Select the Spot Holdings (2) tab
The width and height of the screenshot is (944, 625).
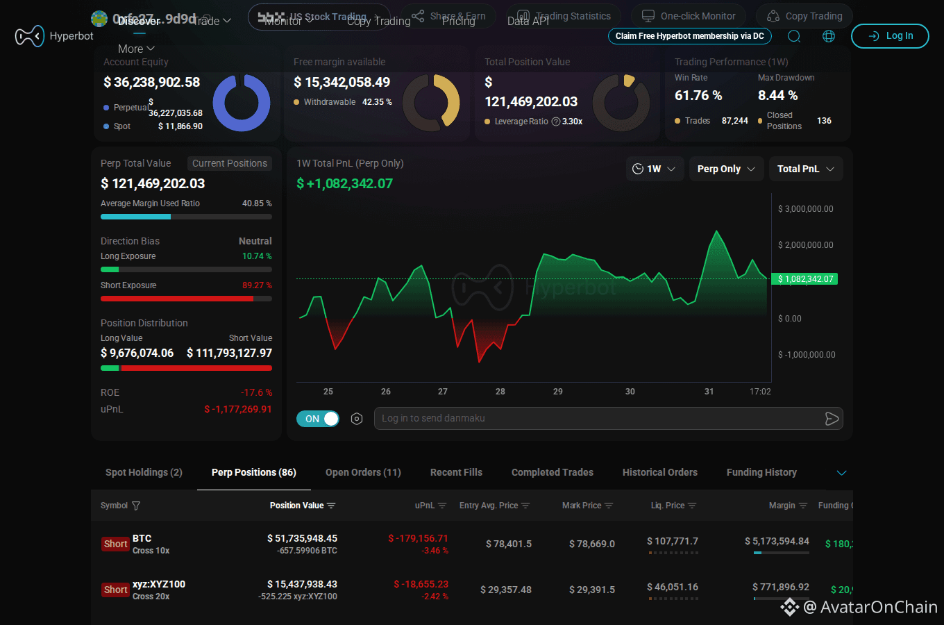[x=144, y=472]
